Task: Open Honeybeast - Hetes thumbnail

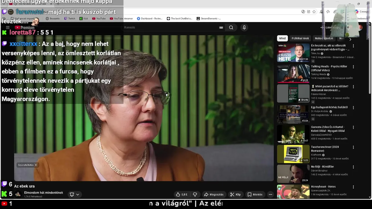Action: (293, 192)
